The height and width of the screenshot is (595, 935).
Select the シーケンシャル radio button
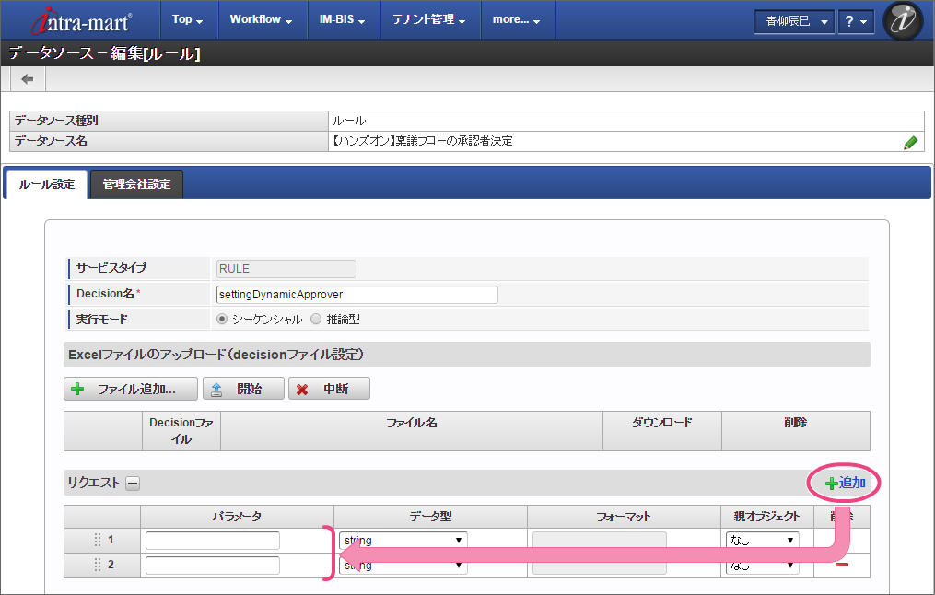coord(221,319)
